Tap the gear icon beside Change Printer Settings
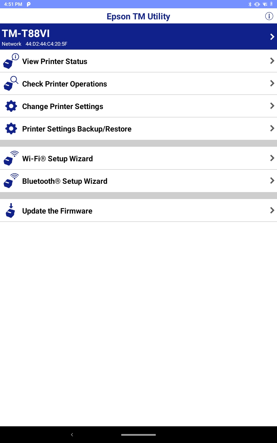 11,106
